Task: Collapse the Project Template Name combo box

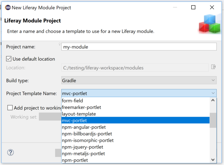Action: point(139,93)
